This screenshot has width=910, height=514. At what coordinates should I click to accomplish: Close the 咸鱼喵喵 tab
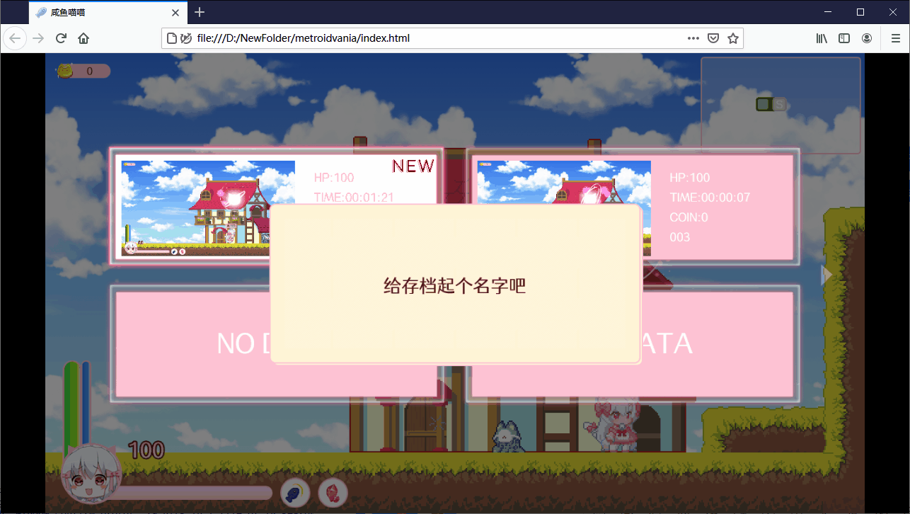coord(175,12)
